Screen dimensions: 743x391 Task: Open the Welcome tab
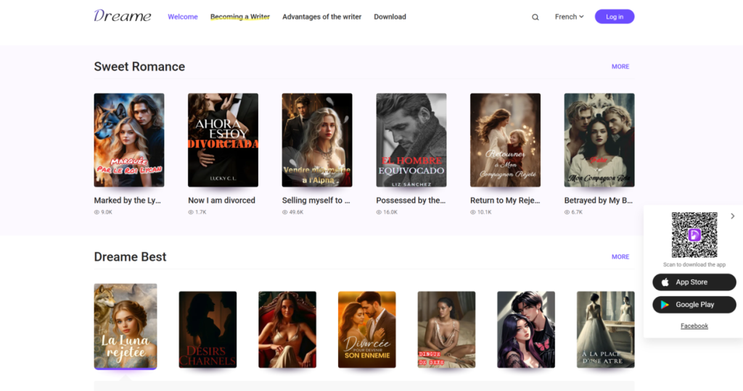pos(182,17)
